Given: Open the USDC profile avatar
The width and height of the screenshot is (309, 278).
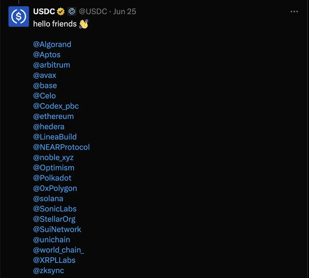Looking at the screenshot, I should coord(19,17).
